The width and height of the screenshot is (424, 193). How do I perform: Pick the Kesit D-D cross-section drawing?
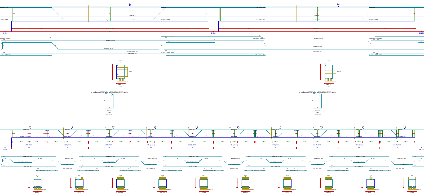[121, 72]
